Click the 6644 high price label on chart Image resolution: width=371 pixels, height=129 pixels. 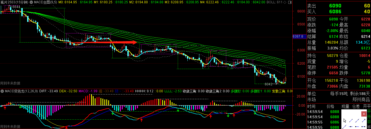tap(16, 7)
